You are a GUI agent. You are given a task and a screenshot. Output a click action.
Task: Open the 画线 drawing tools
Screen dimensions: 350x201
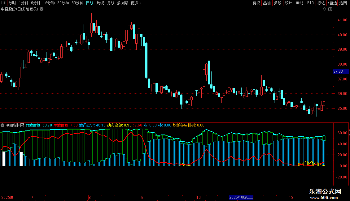click(x=299, y=3)
